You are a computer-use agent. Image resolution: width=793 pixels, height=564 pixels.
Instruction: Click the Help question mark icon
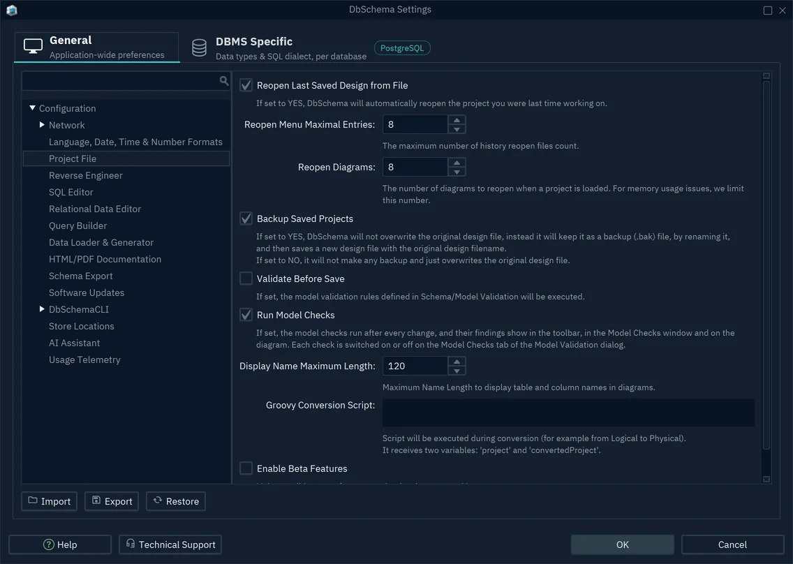click(x=49, y=544)
